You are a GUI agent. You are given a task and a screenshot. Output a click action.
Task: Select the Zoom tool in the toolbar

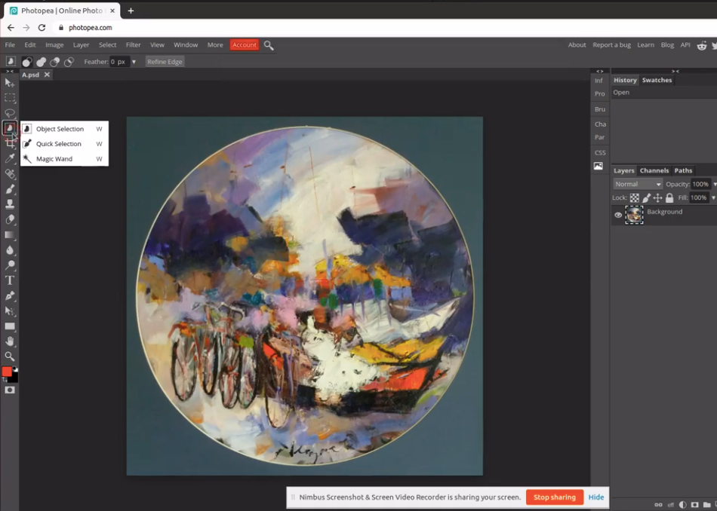[x=10, y=356]
